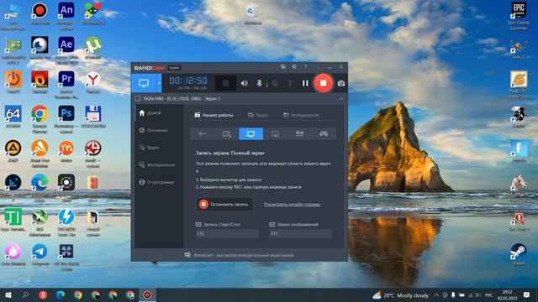
Task: Click the Bandicam footer message bar
Action: [x=239, y=255]
